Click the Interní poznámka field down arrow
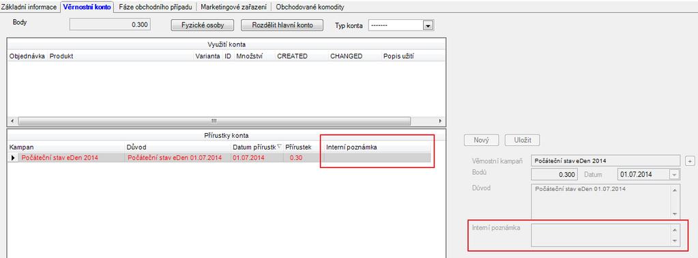The width and height of the screenshot is (698, 258). pos(674,241)
